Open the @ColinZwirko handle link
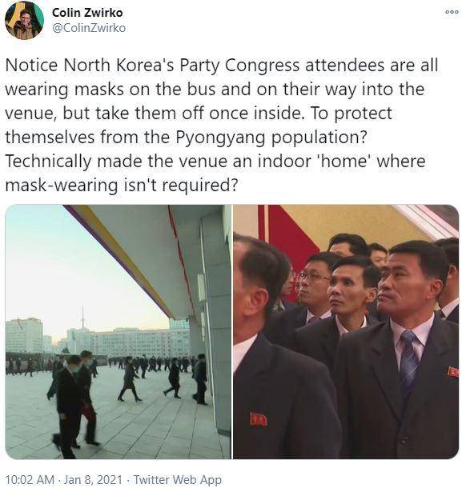Viewport: 470px width, 488px height. 89,28
